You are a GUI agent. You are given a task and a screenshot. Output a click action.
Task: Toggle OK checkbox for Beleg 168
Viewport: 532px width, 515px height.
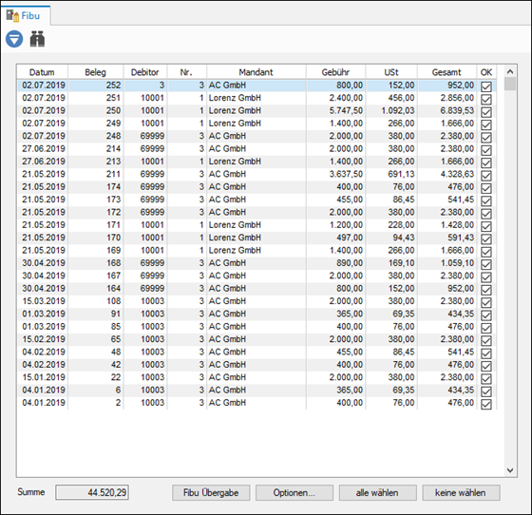(486, 264)
